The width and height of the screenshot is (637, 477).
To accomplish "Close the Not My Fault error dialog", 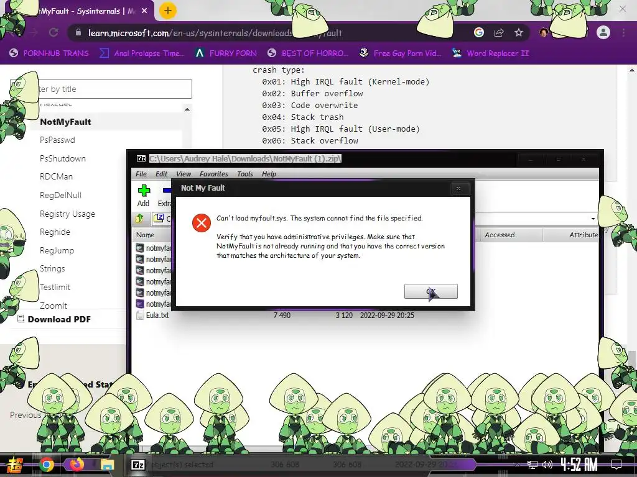I will (x=458, y=188).
